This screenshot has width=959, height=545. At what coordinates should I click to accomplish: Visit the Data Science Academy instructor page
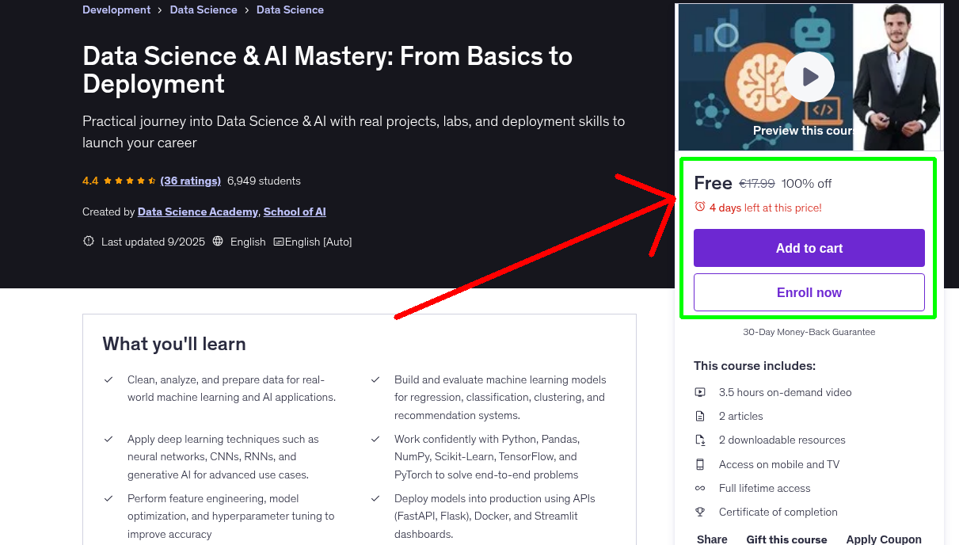pyautogui.click(x=197, y=212)
